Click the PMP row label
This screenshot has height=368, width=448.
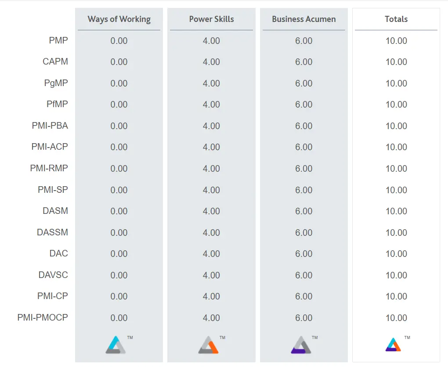58,41
